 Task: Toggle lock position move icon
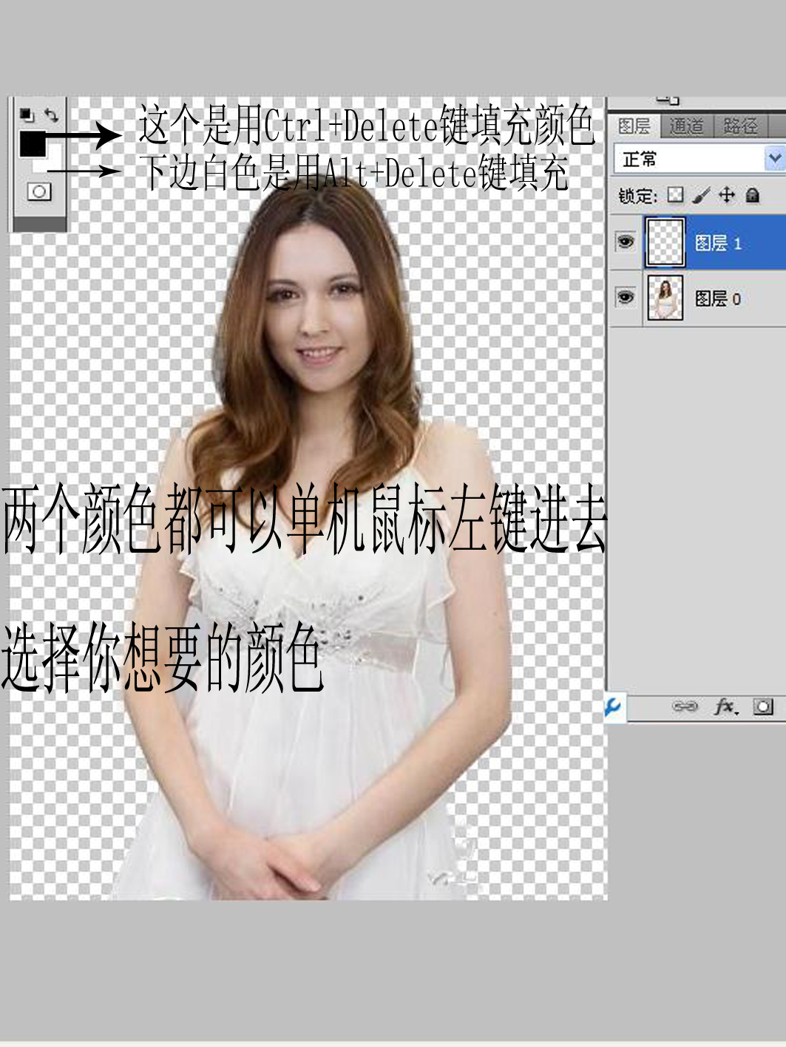pos(727,194)
